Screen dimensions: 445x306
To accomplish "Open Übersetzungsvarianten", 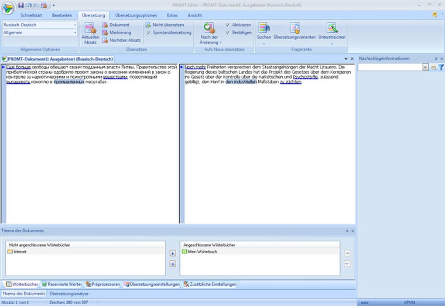I will click(x=294, y=31).
